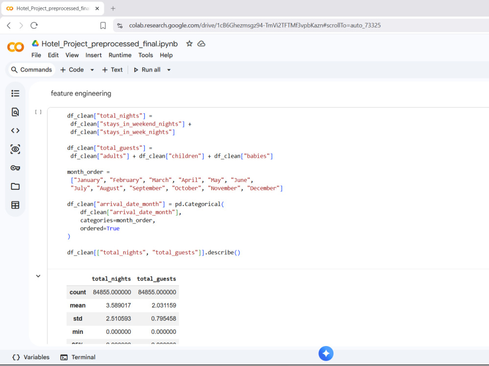489x366 pixels.
Task: Open the Commands search button
Action: 31,70
